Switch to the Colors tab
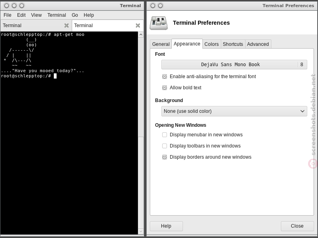The height and width of the screenshot is (238, 318). (x=212, y=44)
